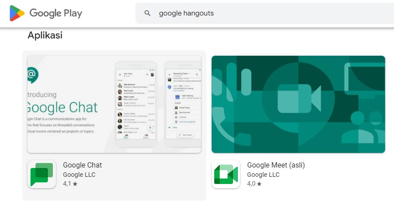Open the Google Meet teal banner

point(298,104)
